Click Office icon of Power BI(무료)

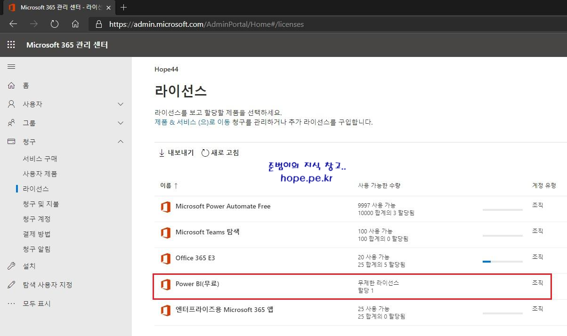165,284
